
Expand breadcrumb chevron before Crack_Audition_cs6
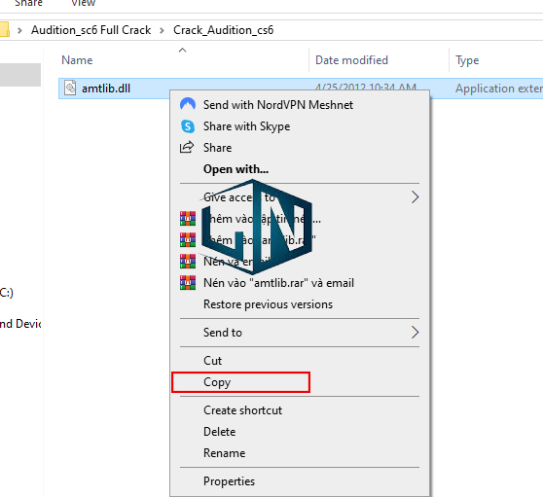pyautogui.click(x=162, y=30)
